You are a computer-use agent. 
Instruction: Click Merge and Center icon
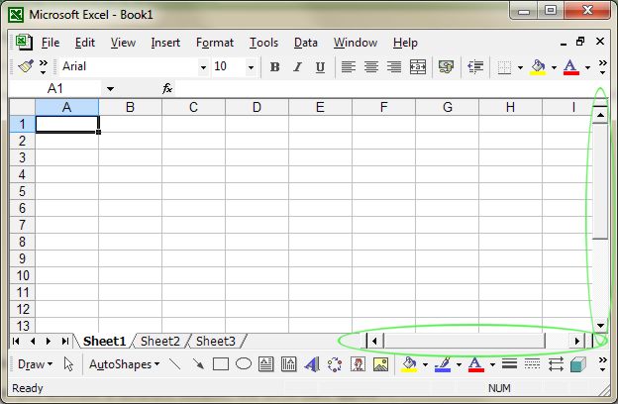coord(417,67)
